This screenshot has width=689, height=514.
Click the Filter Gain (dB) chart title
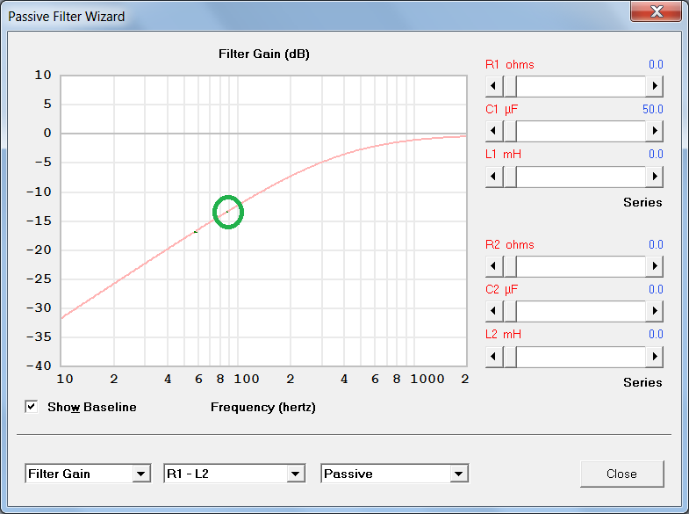click(264, 54)
